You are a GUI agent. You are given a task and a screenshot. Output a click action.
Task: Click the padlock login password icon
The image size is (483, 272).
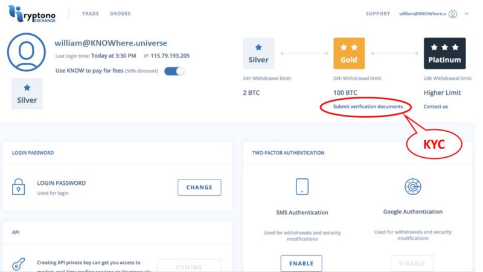point(19,187)
